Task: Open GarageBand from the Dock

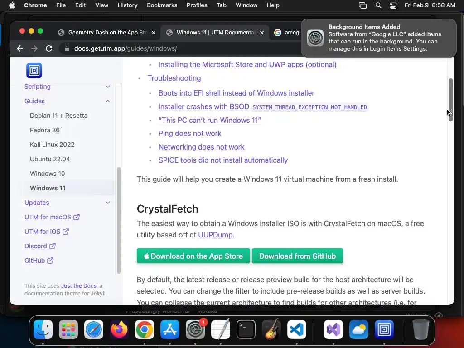Action: pyautogui.click(x=271, y=329)
